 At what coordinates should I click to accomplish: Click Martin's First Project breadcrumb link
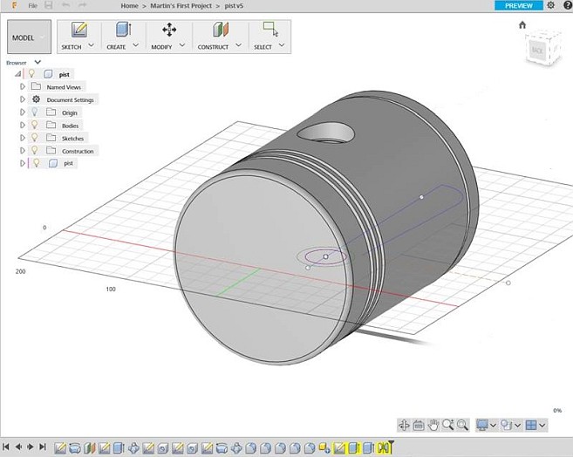(x=181, y=6)
